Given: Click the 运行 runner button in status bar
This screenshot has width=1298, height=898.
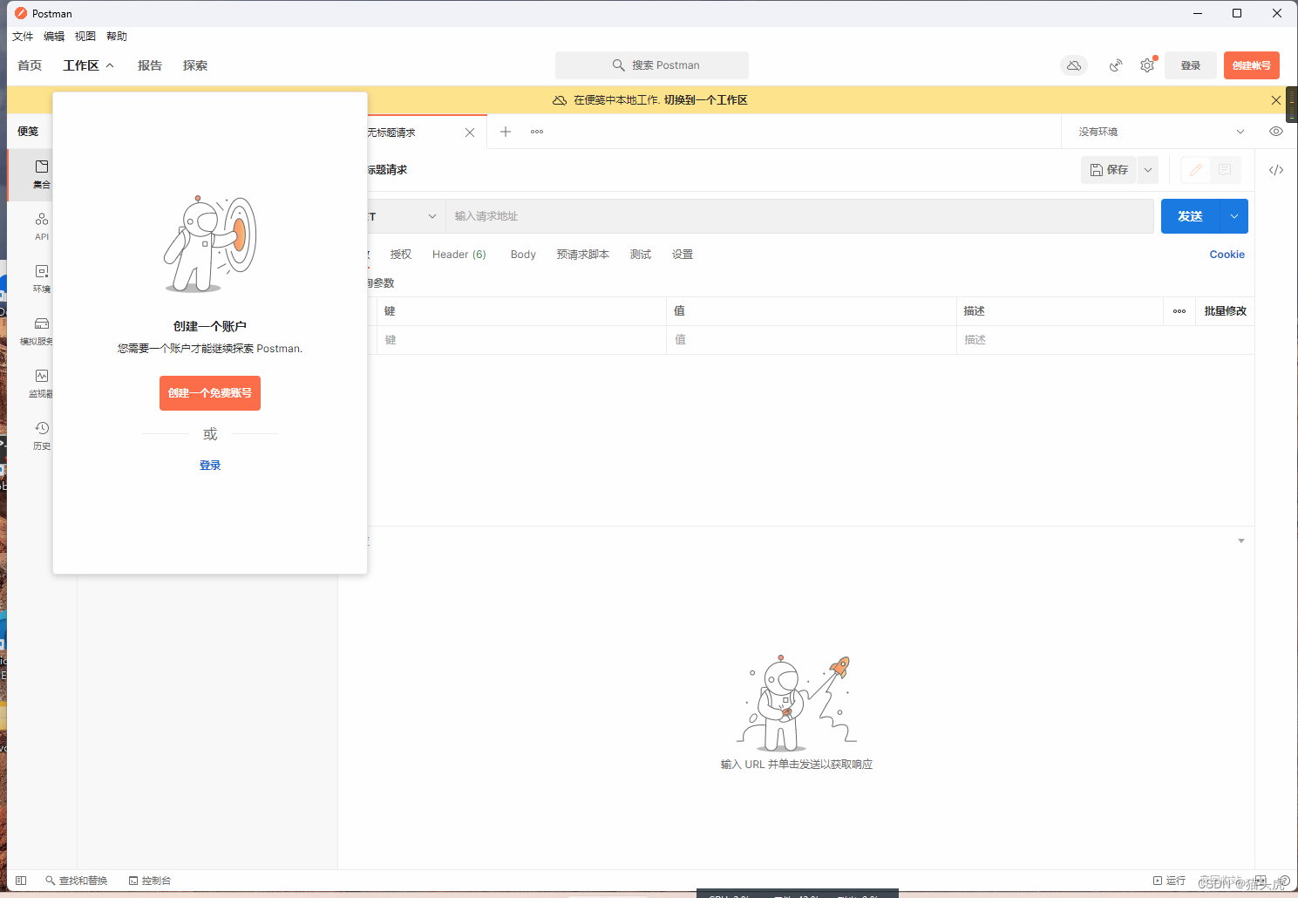Looking at the screenshot, I should 1169,881.
